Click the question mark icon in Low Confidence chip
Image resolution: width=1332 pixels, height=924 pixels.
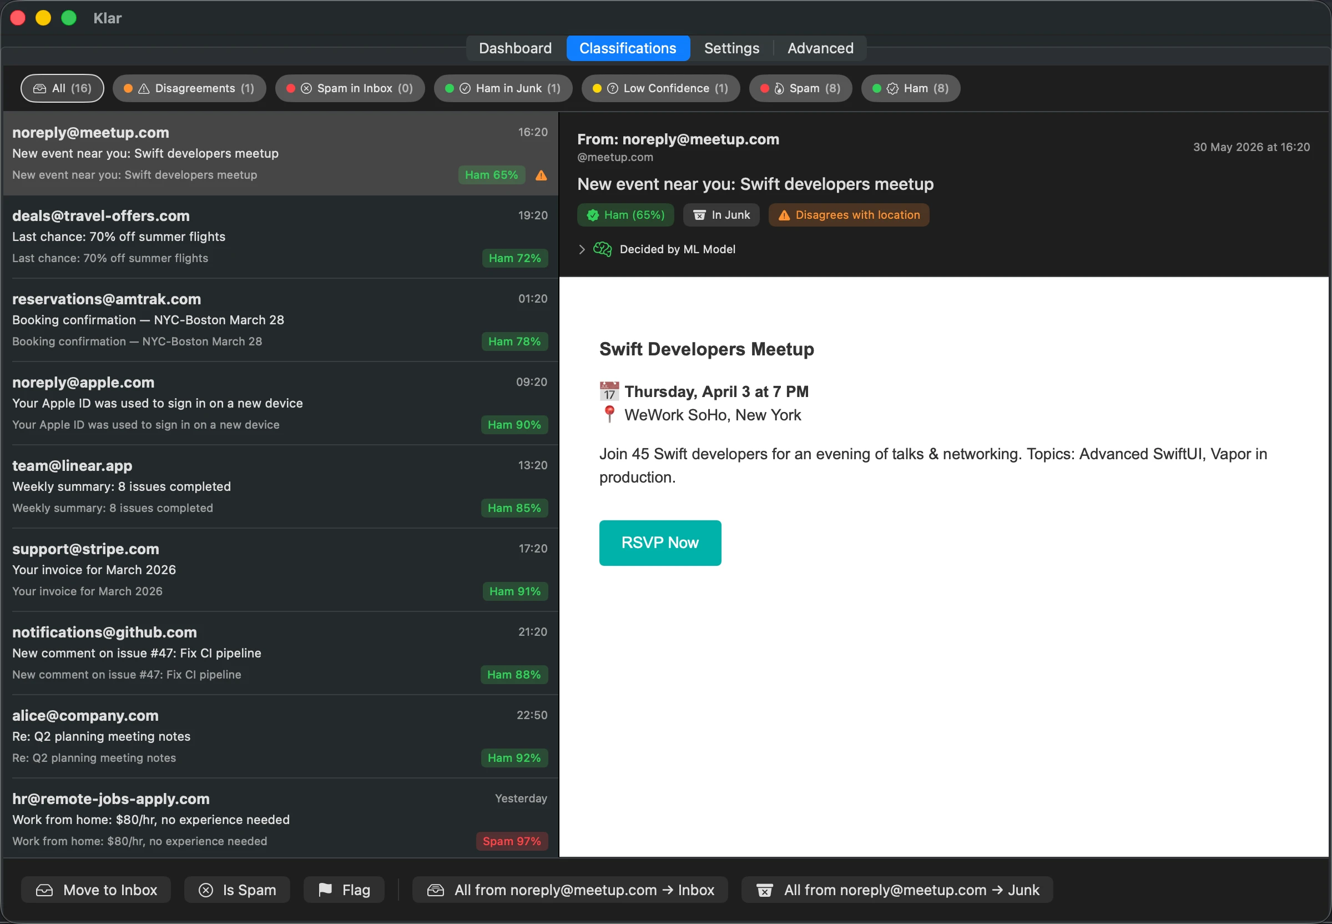[613, 89]
